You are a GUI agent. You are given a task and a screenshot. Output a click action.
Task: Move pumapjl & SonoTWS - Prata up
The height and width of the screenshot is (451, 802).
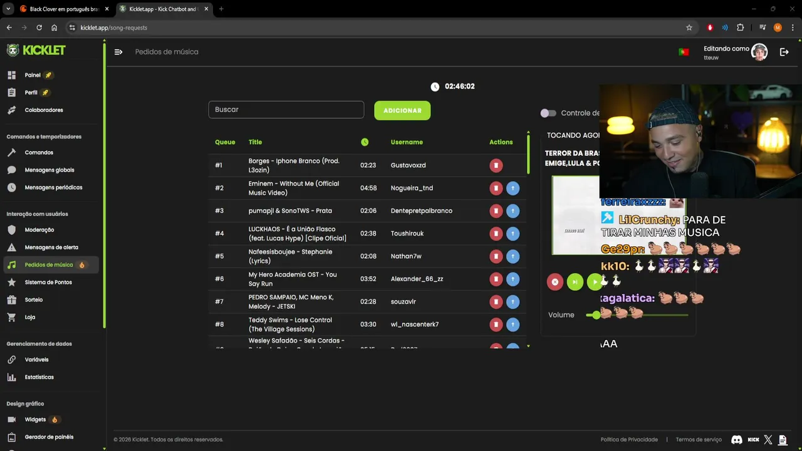click(513, 210)
